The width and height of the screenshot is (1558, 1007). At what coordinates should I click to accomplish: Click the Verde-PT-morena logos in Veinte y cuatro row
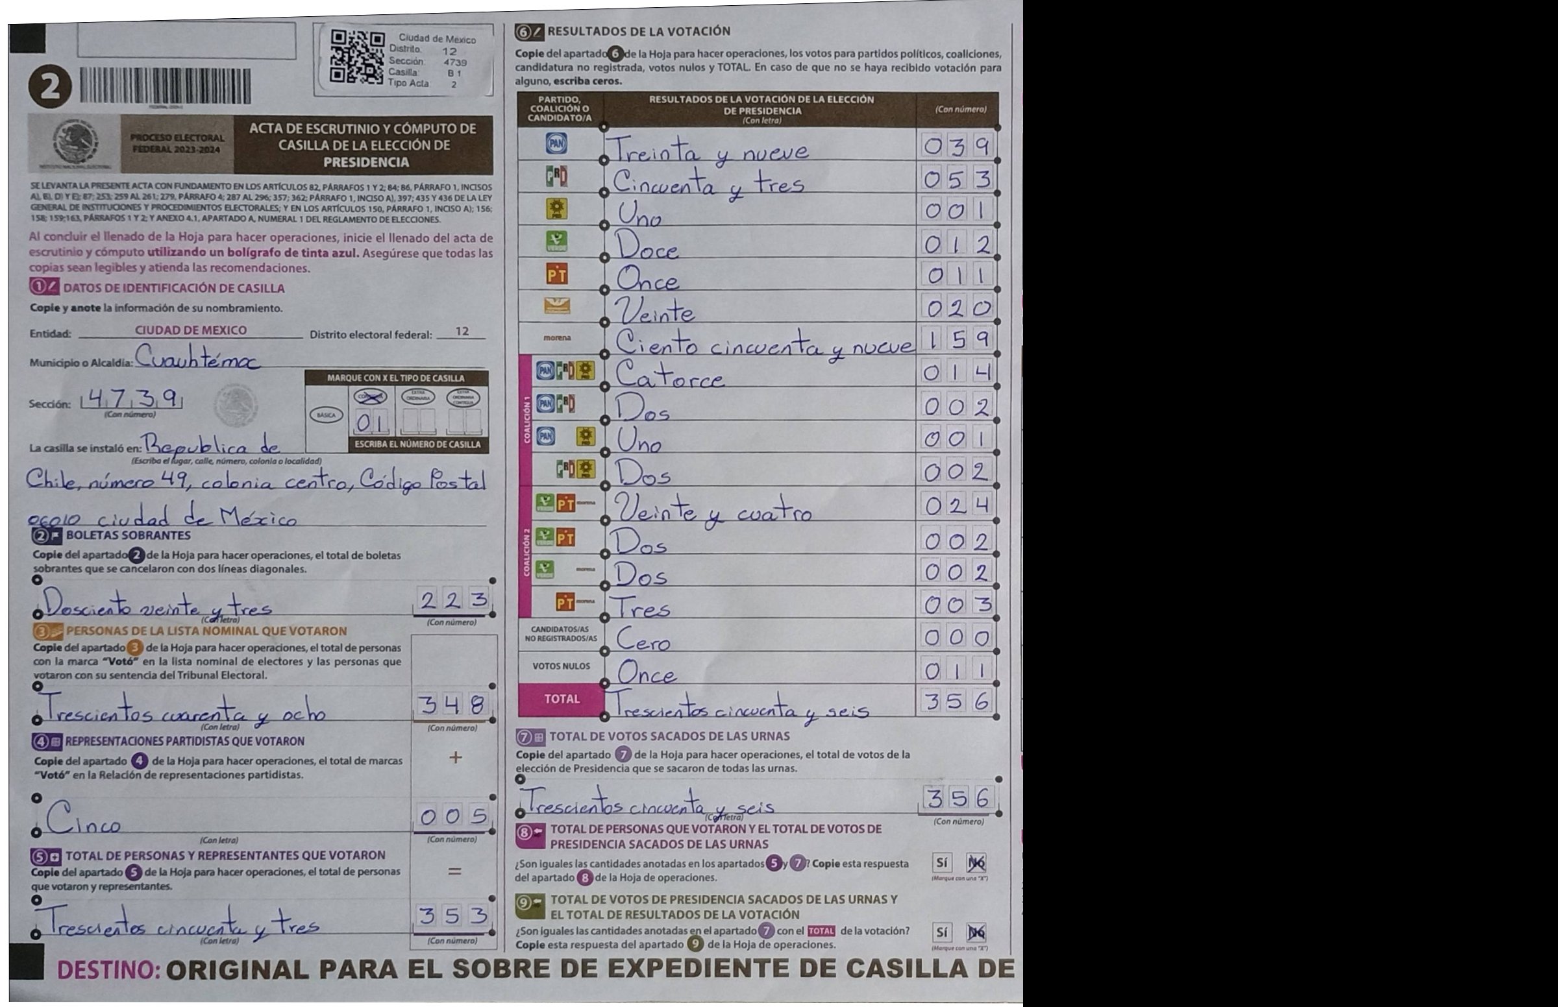point(566,504)
